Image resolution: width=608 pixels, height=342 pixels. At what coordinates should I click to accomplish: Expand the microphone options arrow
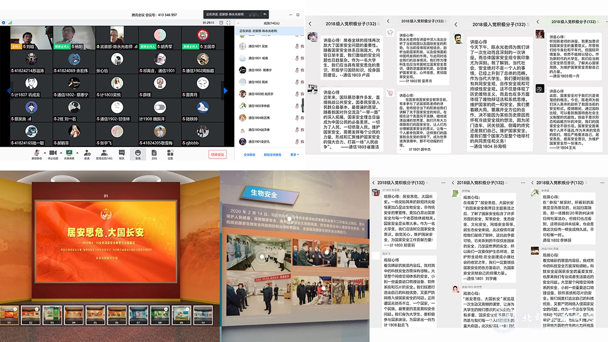(44, 151)
